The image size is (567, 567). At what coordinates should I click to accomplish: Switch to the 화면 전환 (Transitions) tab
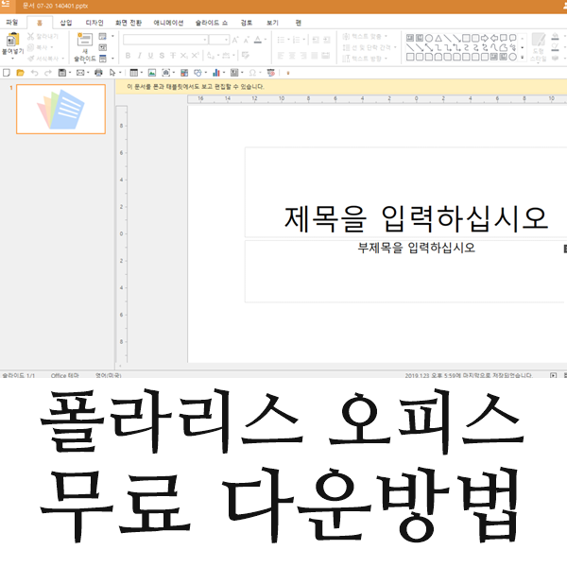(x=129, y=23)
